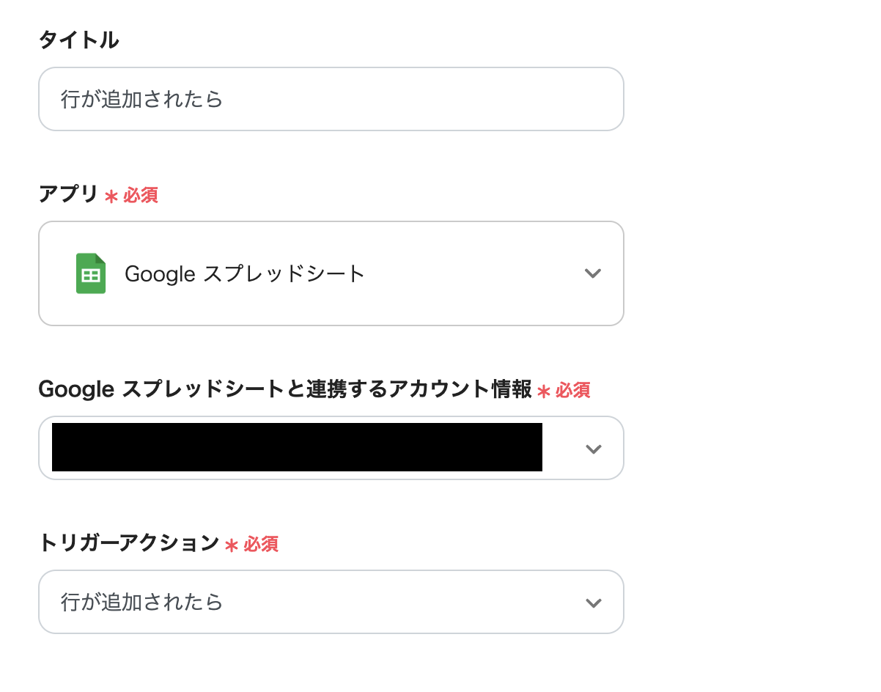
Task: Click the トリガーアクション heading label
Action: [x=128, y=543]
